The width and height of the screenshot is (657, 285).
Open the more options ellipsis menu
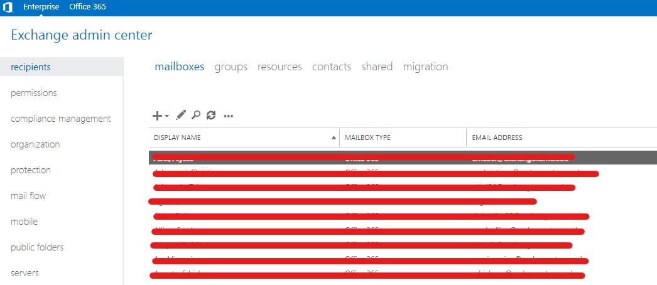(x=229, y=116)
